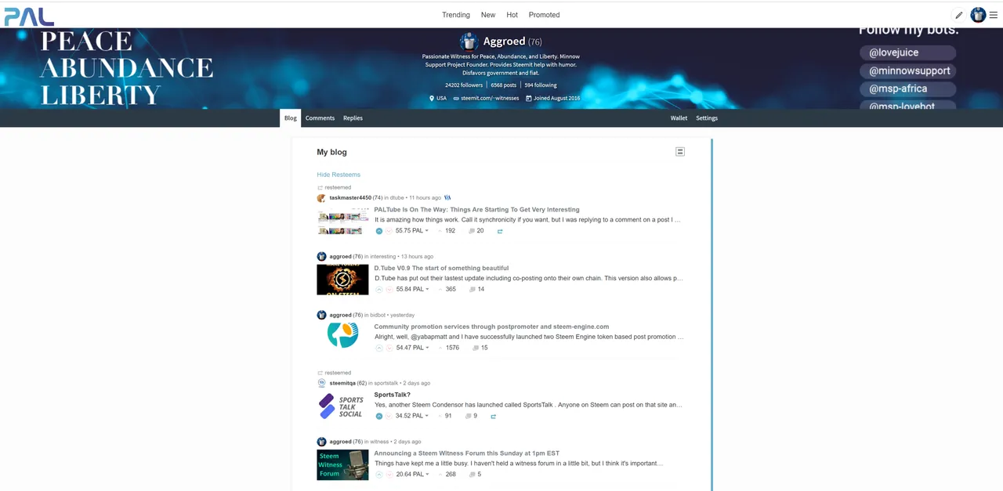Show voters list for 1576 votes
This screenshot has height=491, width=1003.
click(x=452, y=348)
